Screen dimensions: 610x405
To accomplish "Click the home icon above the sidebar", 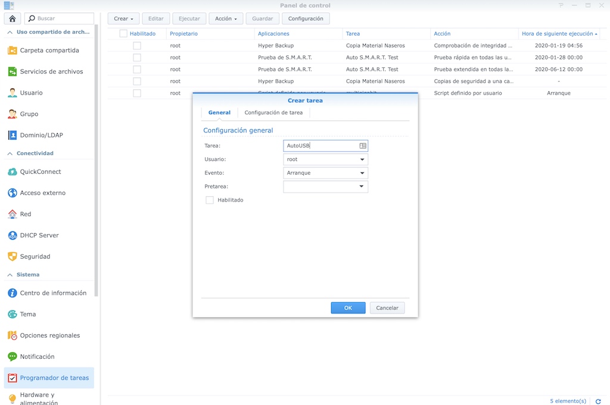I will [12, 18].
